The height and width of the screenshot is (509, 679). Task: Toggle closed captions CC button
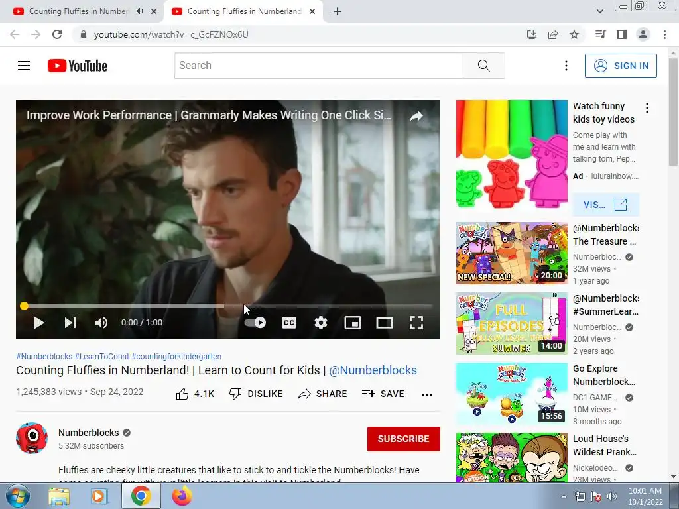289,323
